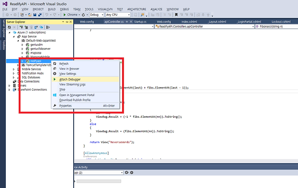
Task: Select Open in Management Portal item
Action: (86, 95)
